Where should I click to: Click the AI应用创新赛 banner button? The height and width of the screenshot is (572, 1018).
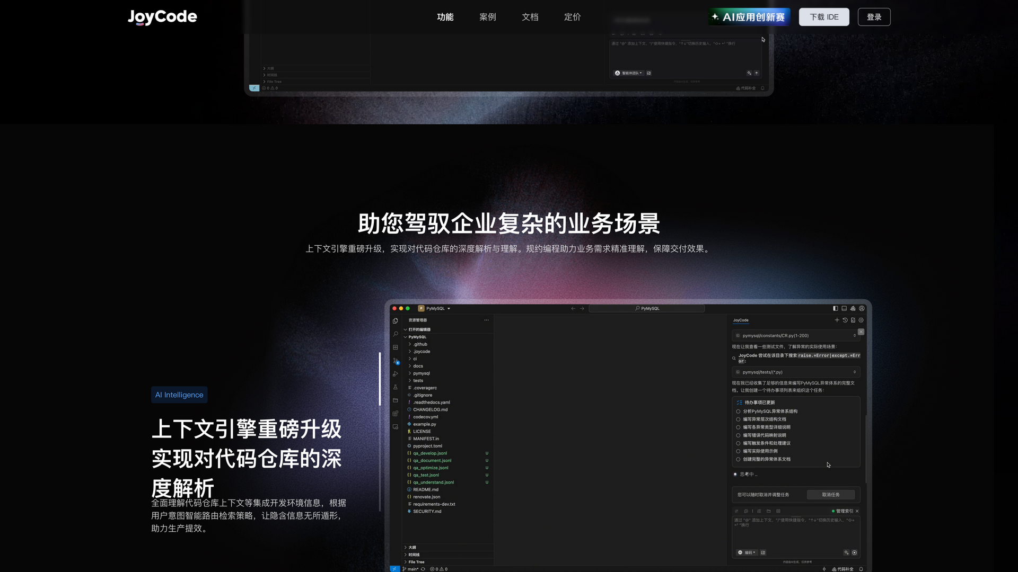click(750, 17)
